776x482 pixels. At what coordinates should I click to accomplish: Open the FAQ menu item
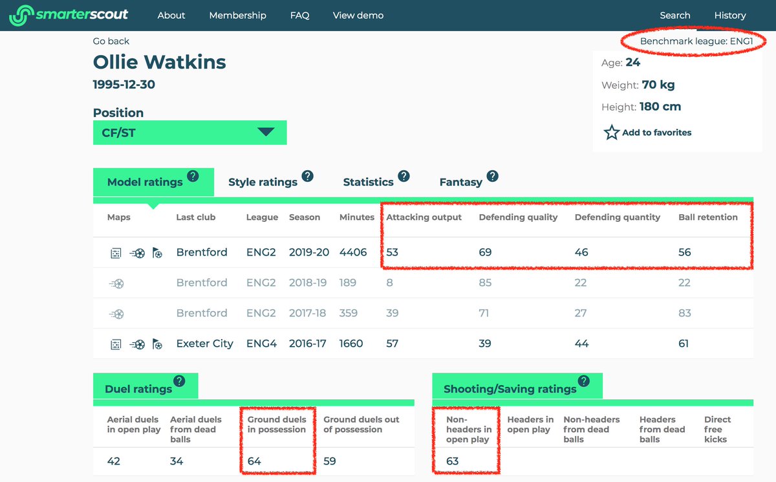pos(299,16)
